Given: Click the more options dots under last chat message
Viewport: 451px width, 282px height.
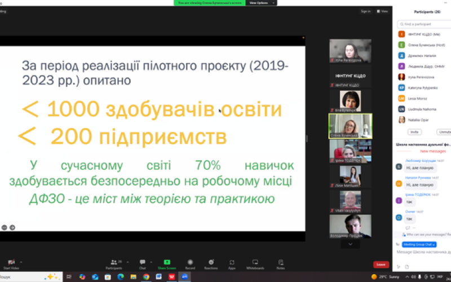Looking at the screenshot, I should (x=414, y=228).
